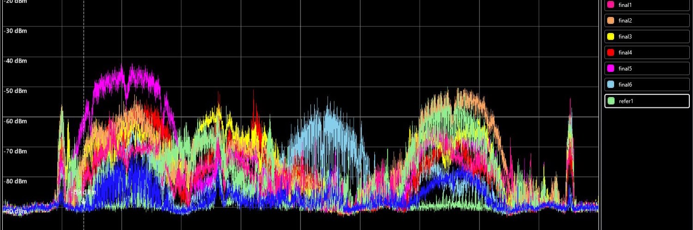This screenshot has height=230, width=693.
Task: Click the red color swatch of final4
Action: (610, 53)
